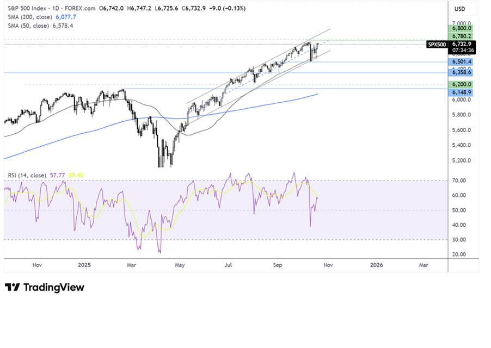Select the blue 6,148.9 support level label
Viewport: 491px width, 348px height.
tap(462, 92)
